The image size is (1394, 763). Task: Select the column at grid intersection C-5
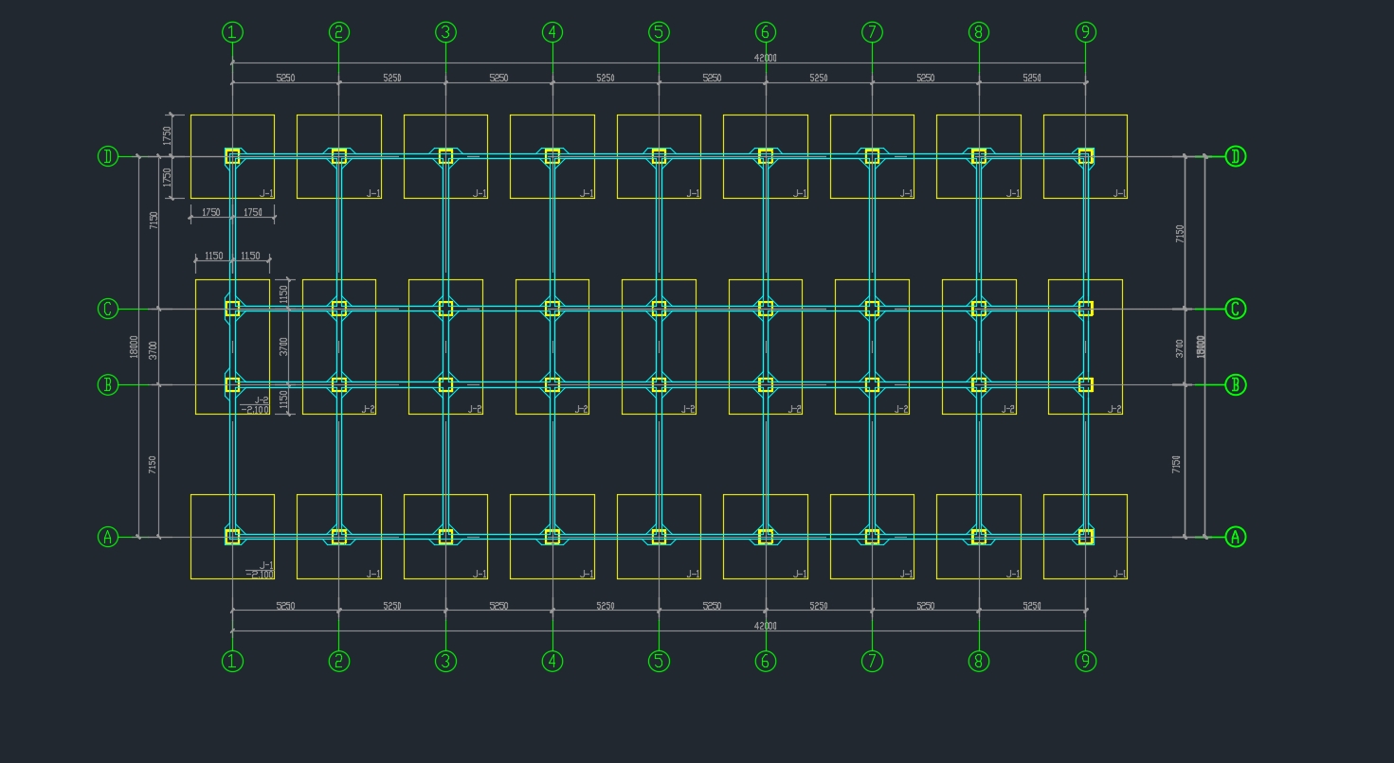pyautogui.click(x=659, y=309)
